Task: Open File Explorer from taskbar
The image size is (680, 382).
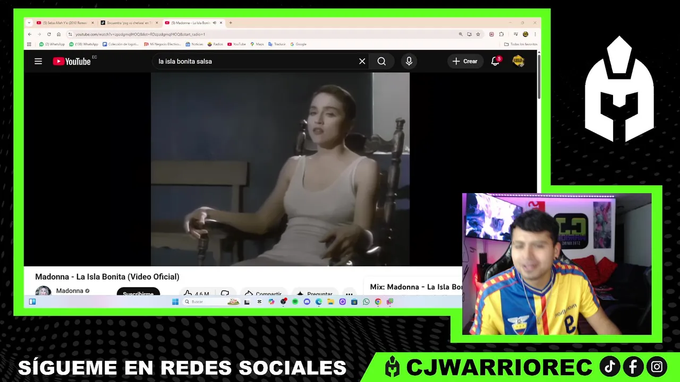Action: point(330,302)
